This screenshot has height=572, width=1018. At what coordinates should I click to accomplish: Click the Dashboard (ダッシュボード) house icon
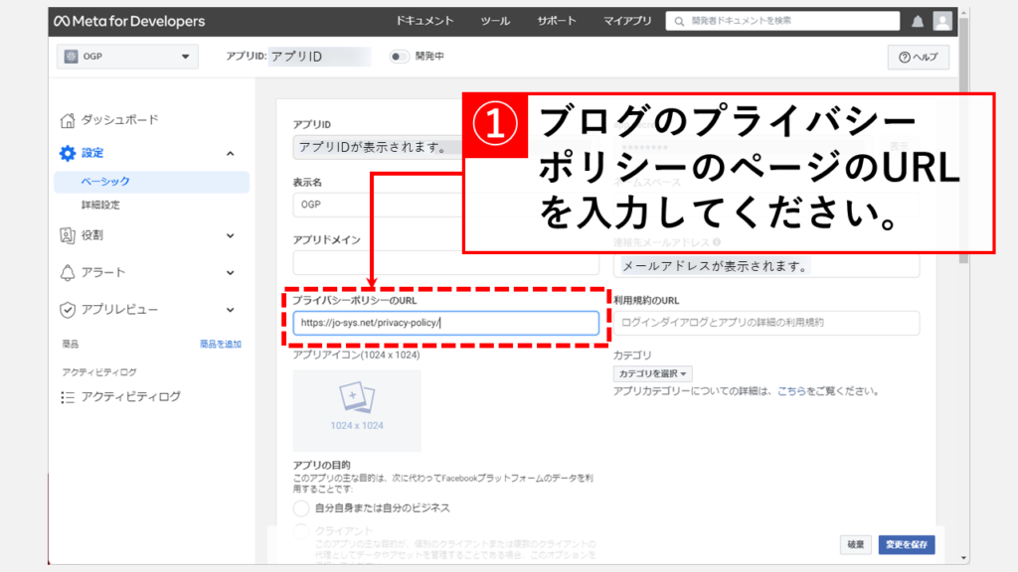68,120
